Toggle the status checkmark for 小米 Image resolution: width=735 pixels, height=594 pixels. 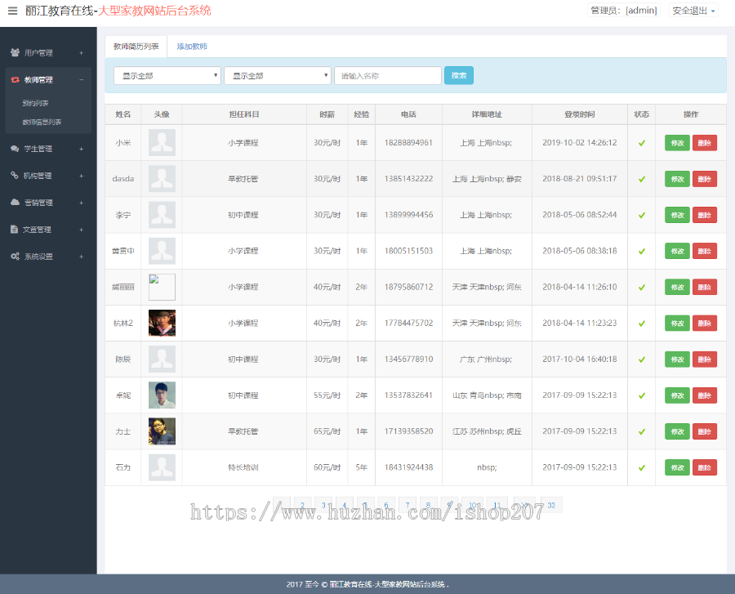pyautogui.click(x=641, y=143)
